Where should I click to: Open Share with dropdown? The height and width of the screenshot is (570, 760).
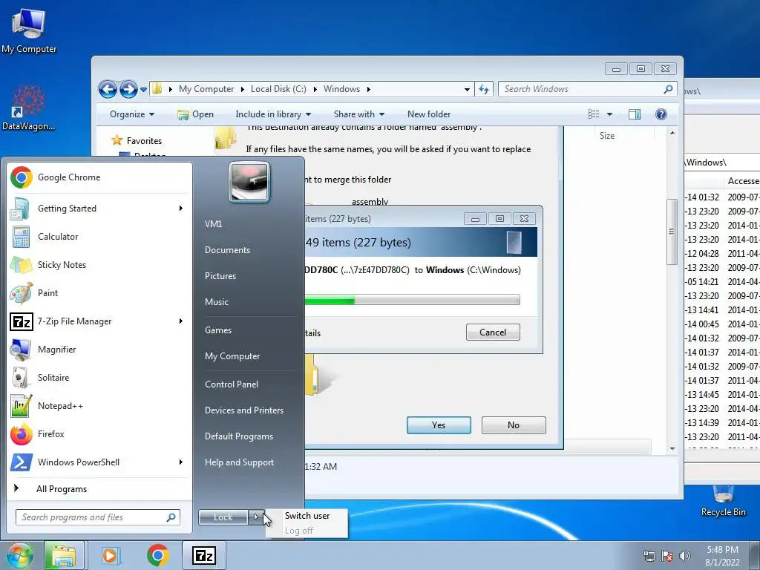[358, 114]
